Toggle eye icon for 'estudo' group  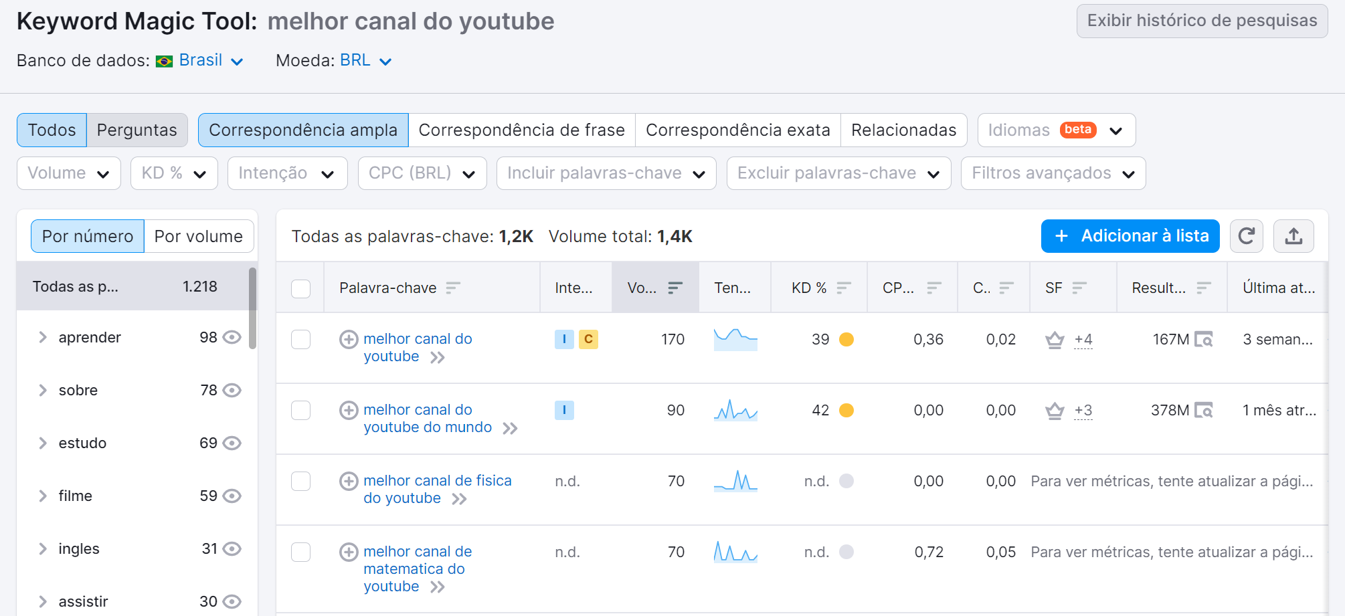click(x=232, y=443)
